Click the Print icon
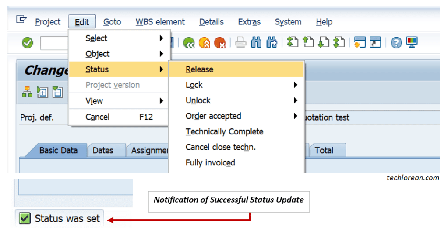The image size is (448, 231). click(x=240, y=43)
